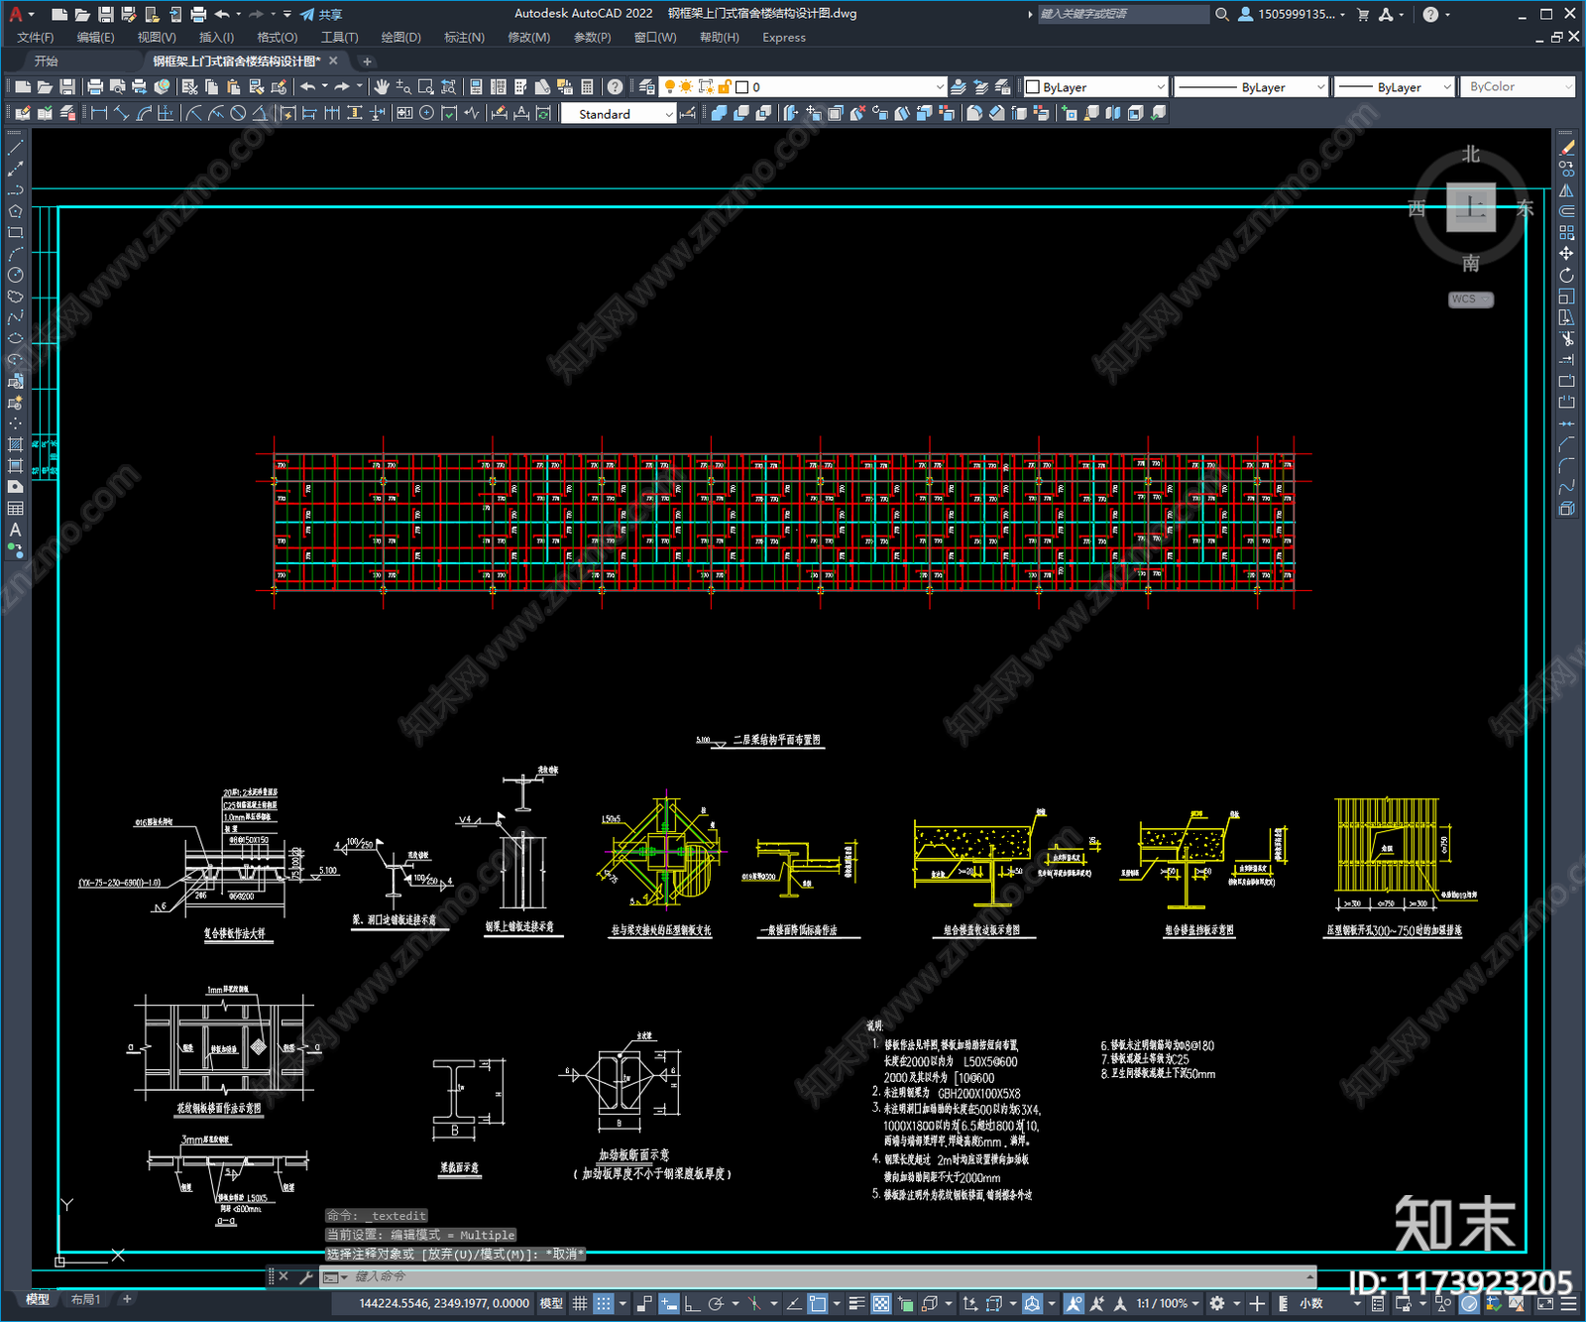Open the Express menu
Screen dimensions: 1586x1322
pos(784,38)
